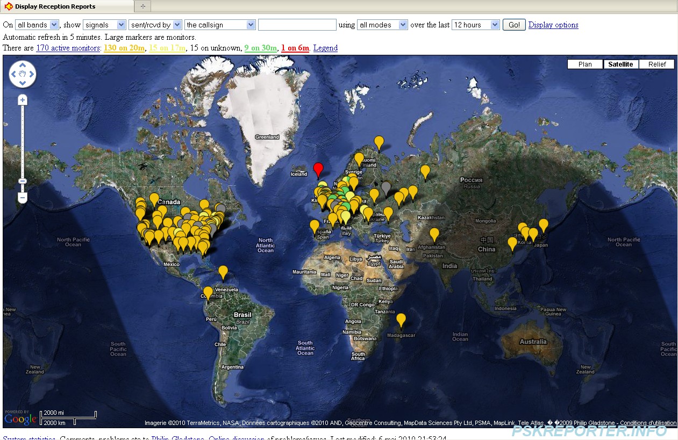Switch map to Plan view
This screenshot has width=678, height=440.
pyautogui.click(x=585, y=64)
